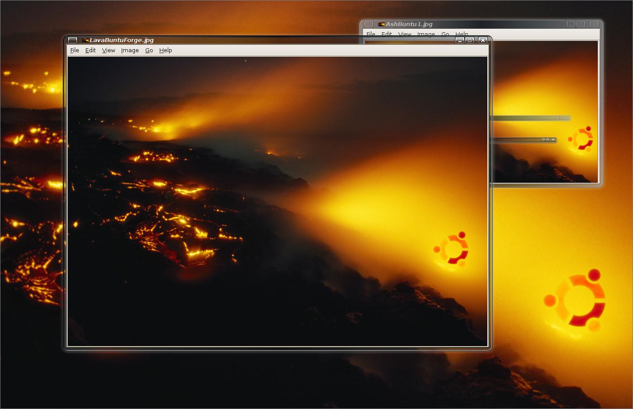
Task: Open the View menu in LavaBuntuForge.jpg window
Action: tap(108, 50)
